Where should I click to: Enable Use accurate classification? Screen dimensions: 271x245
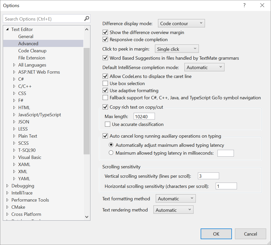(107, 124)
